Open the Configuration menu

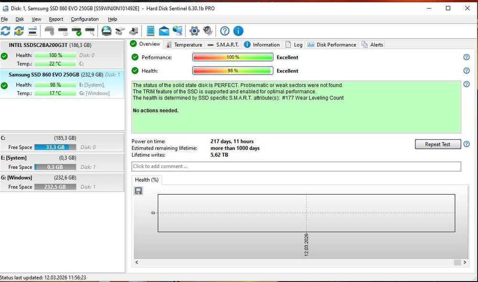coord(85,19)
